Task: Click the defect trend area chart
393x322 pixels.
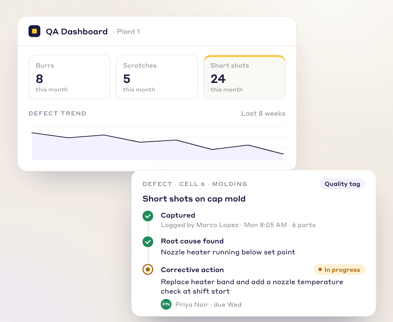Action: 158,143
